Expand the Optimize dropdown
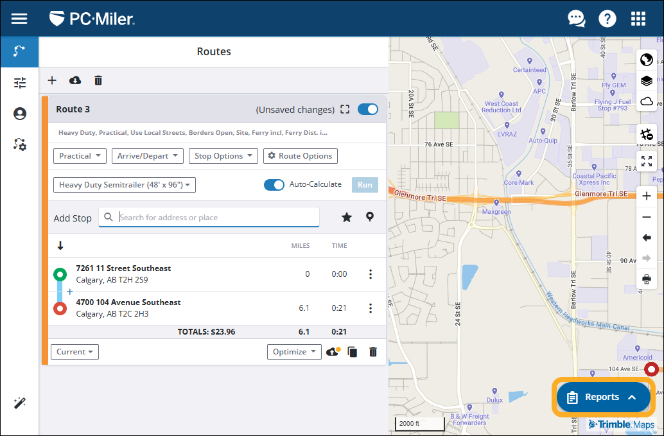 (x=294, y=352)
